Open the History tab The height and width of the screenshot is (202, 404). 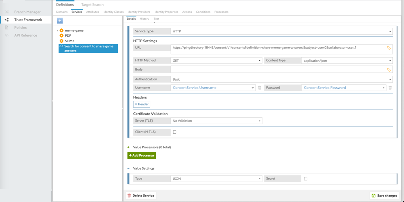[x=144, y=19]
